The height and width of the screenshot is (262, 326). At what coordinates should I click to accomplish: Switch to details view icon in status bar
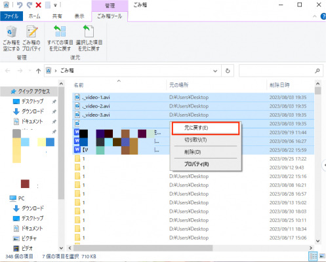coord(313,256)
